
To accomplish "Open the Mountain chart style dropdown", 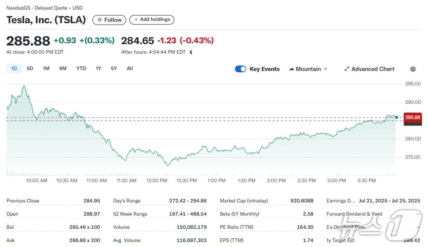I will point(308,69).
